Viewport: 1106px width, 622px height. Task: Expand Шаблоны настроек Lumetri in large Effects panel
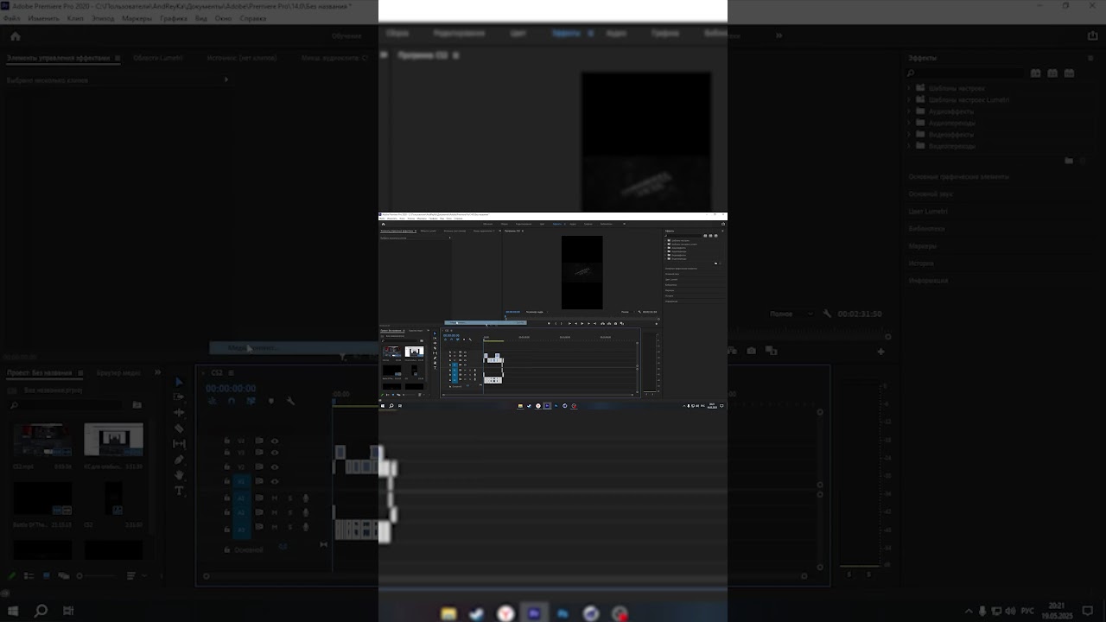coord(910,99)
